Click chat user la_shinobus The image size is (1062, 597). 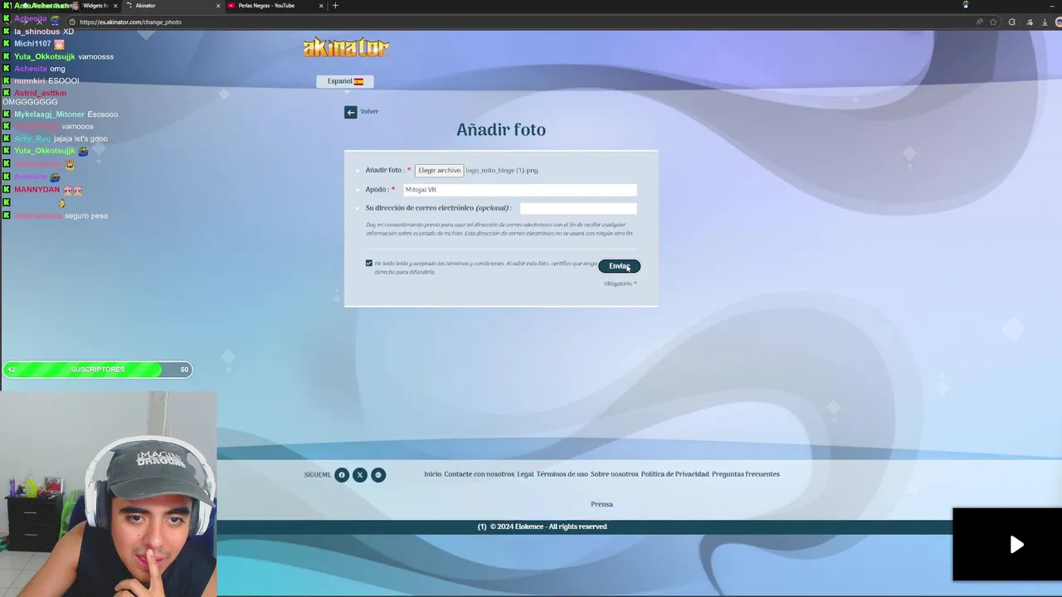pos(37,32)
